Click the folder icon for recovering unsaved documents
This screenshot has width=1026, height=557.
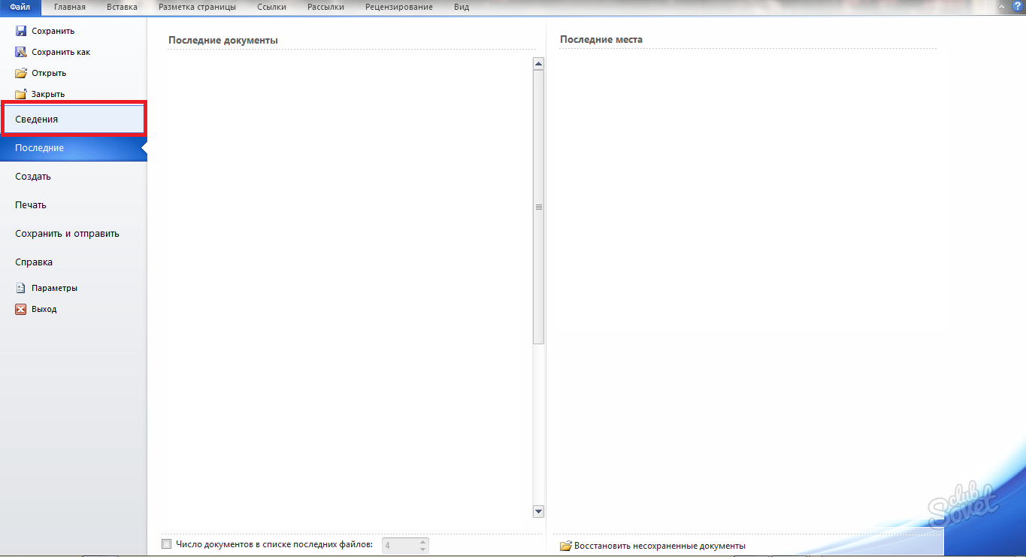(566, 546)
